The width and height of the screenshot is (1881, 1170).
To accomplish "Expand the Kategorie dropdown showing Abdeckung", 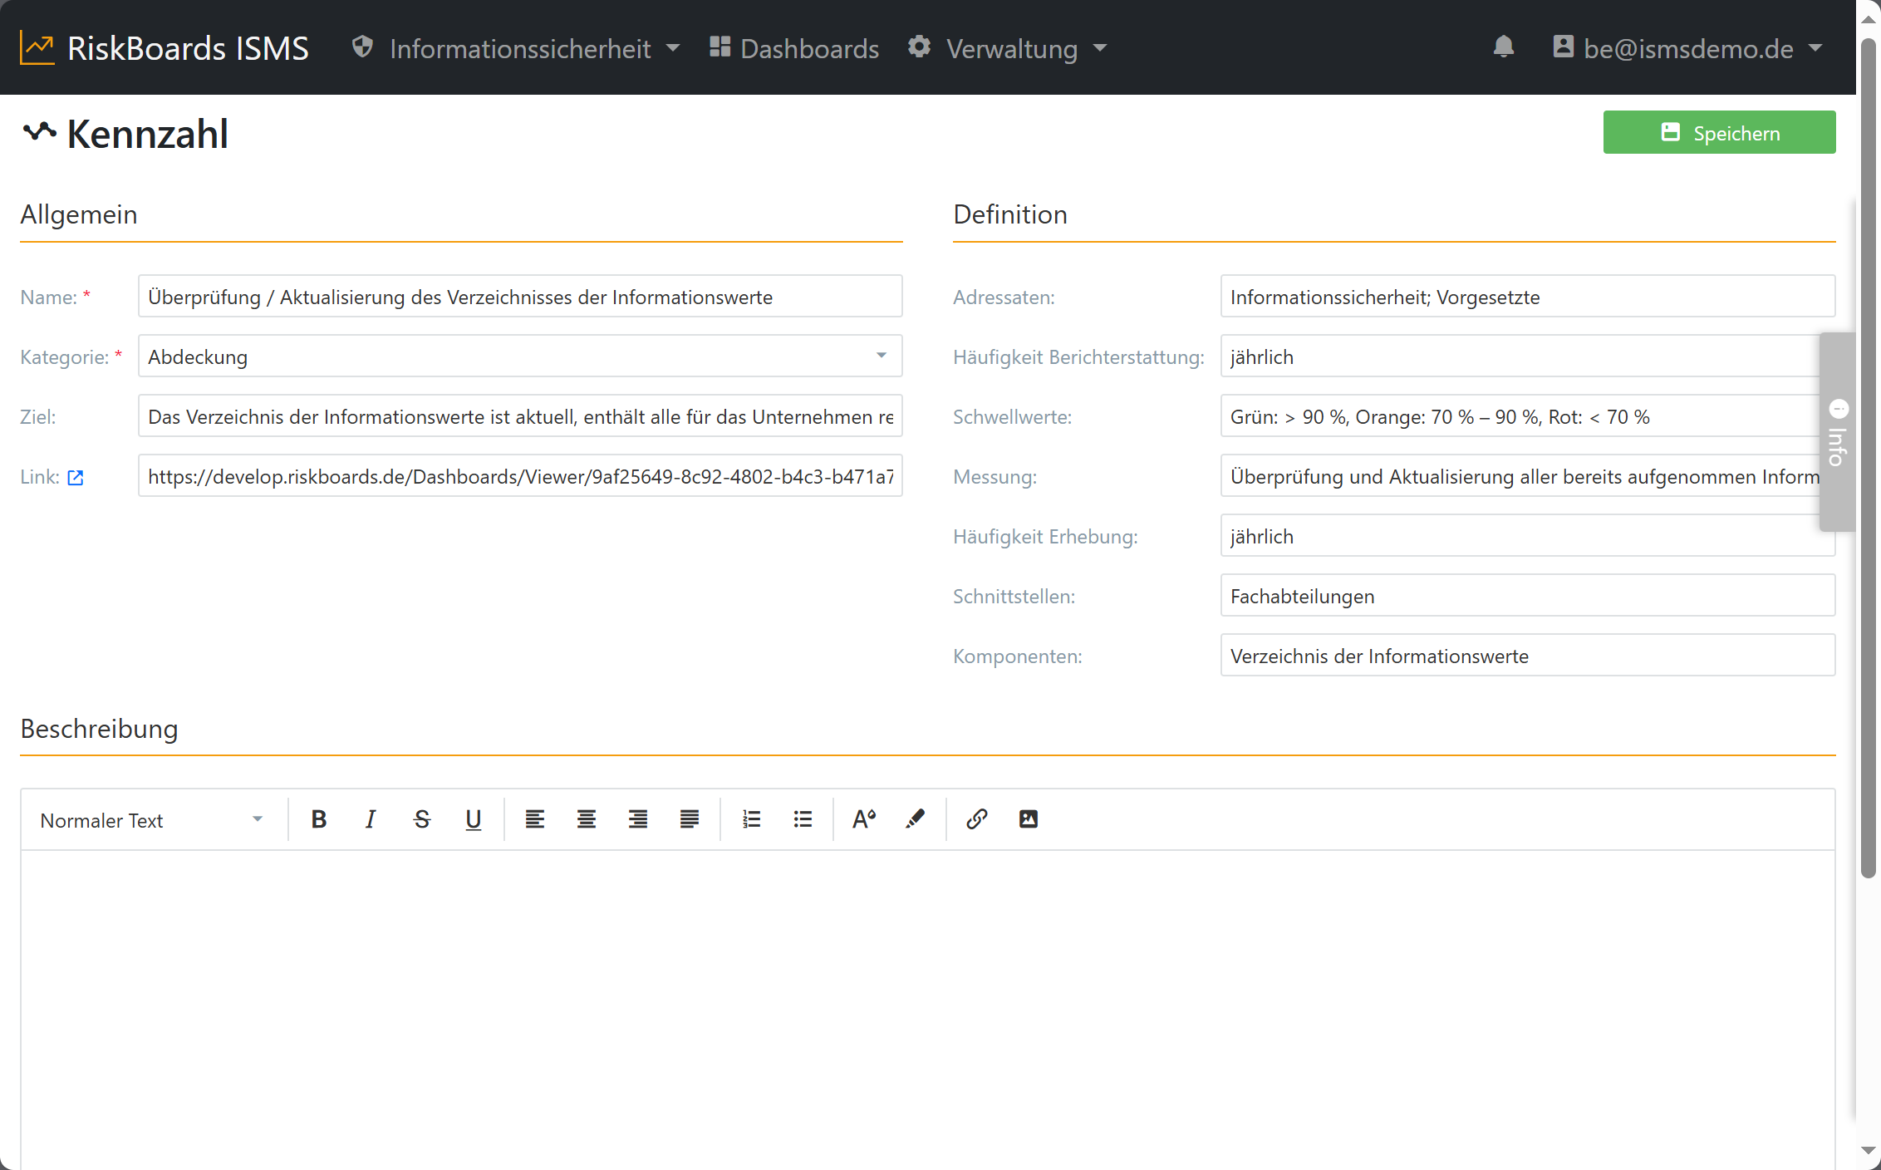I will (520, 356).
